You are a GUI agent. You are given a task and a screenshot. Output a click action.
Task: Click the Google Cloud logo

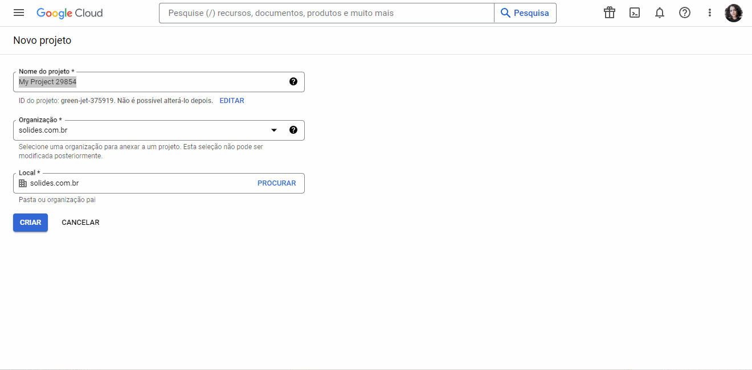click(70, 13)
